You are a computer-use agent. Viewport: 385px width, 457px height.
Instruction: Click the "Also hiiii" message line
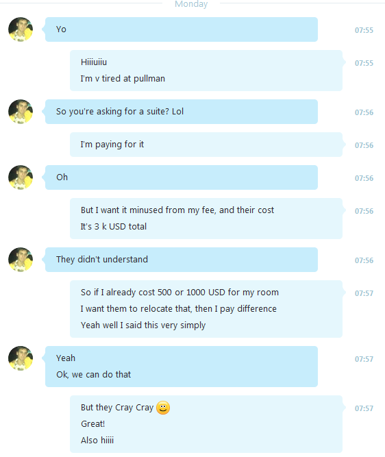point(97,441)
